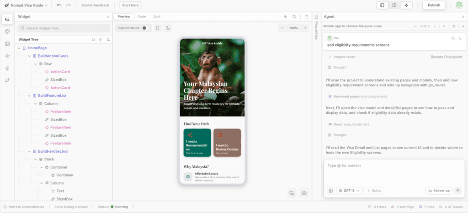Open the widget tree sidebar icon

tap(7, 19)
